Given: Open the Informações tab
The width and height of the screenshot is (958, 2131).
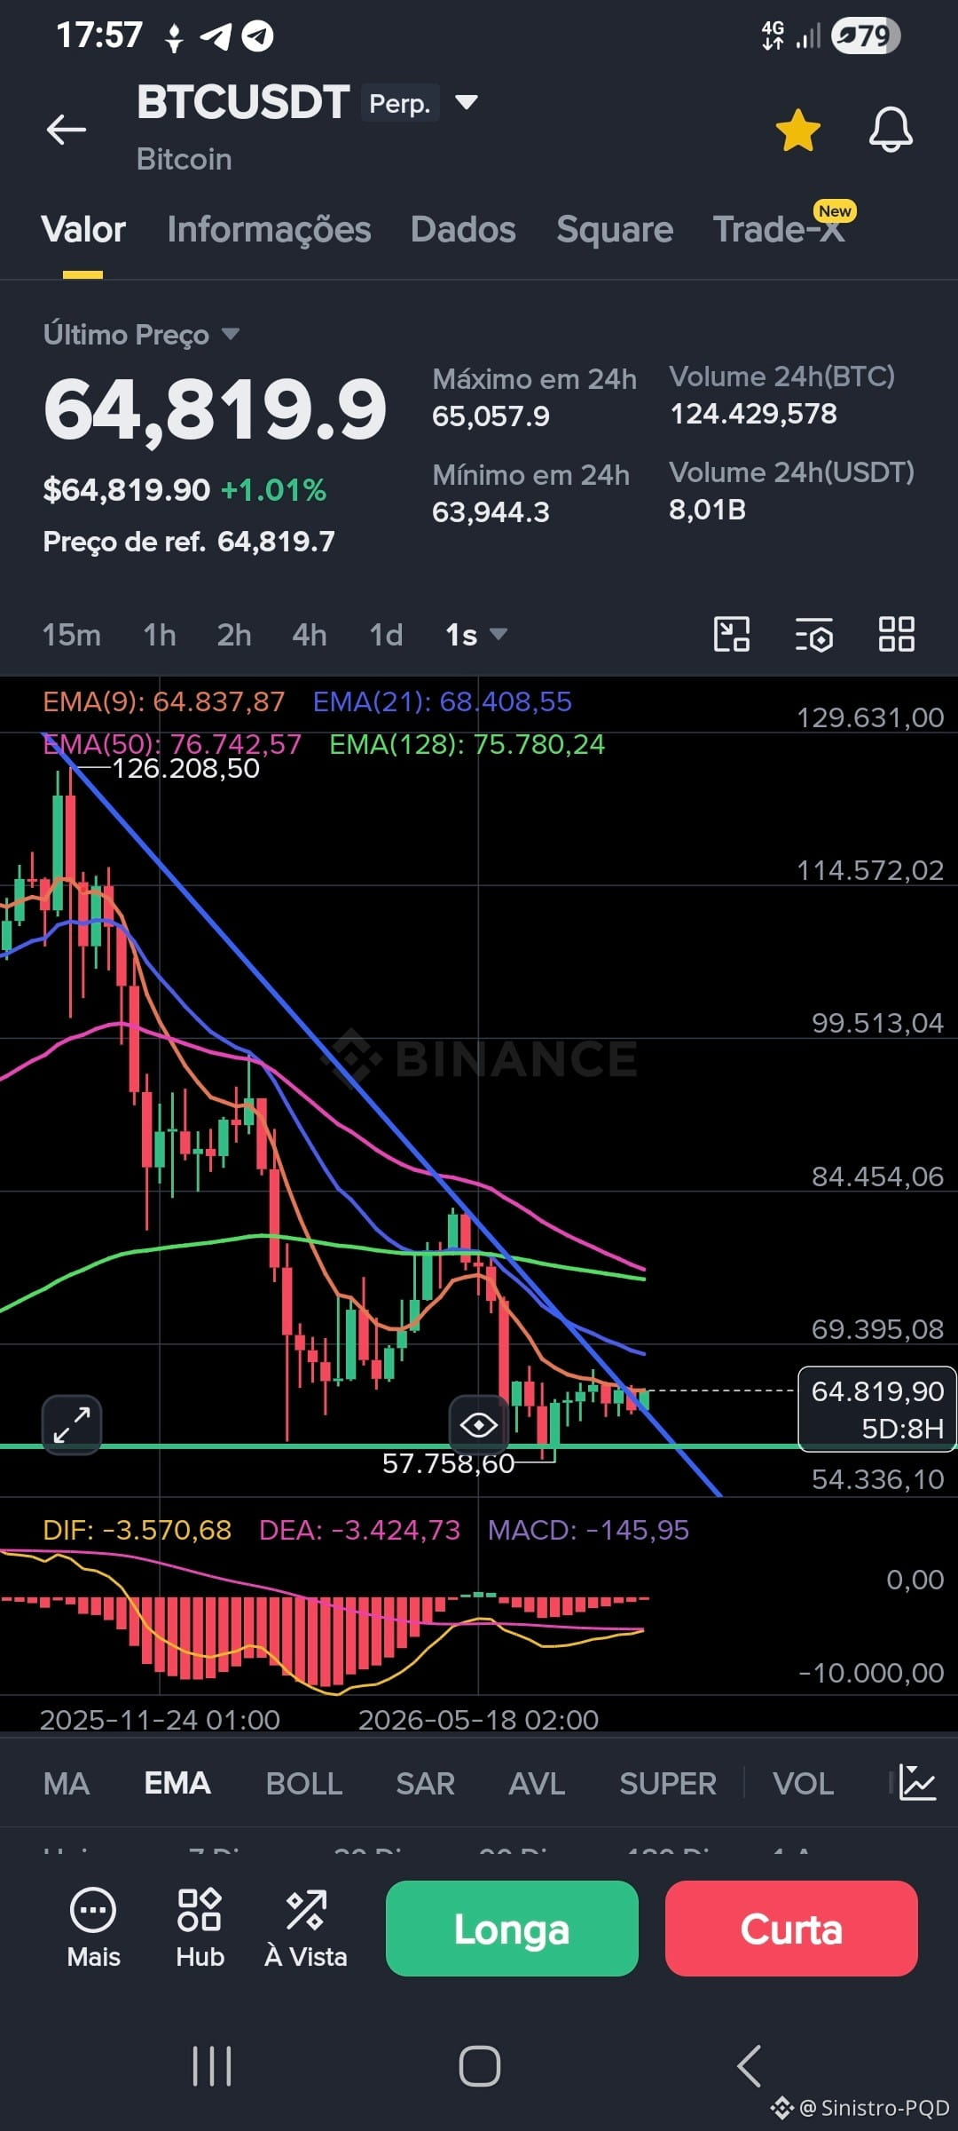Looking at the screenshot, I should 269,229.
